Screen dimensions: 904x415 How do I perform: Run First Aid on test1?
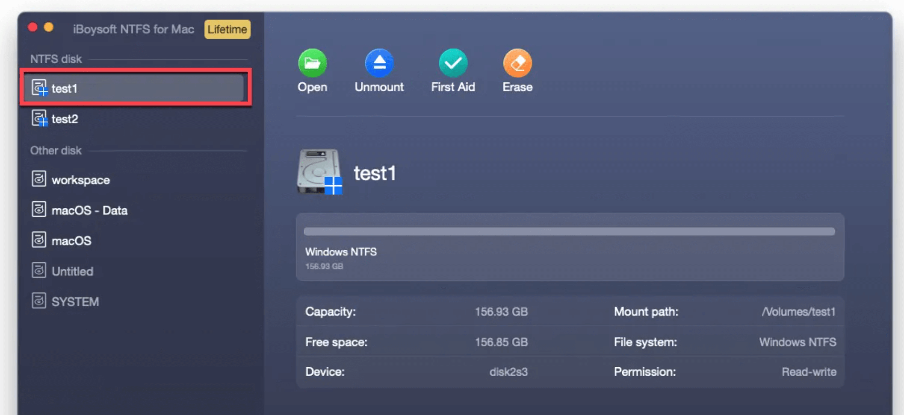(453, 70)
